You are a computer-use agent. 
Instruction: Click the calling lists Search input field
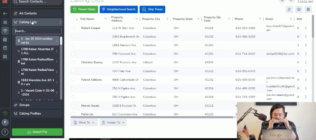click(x=37, y=31)
